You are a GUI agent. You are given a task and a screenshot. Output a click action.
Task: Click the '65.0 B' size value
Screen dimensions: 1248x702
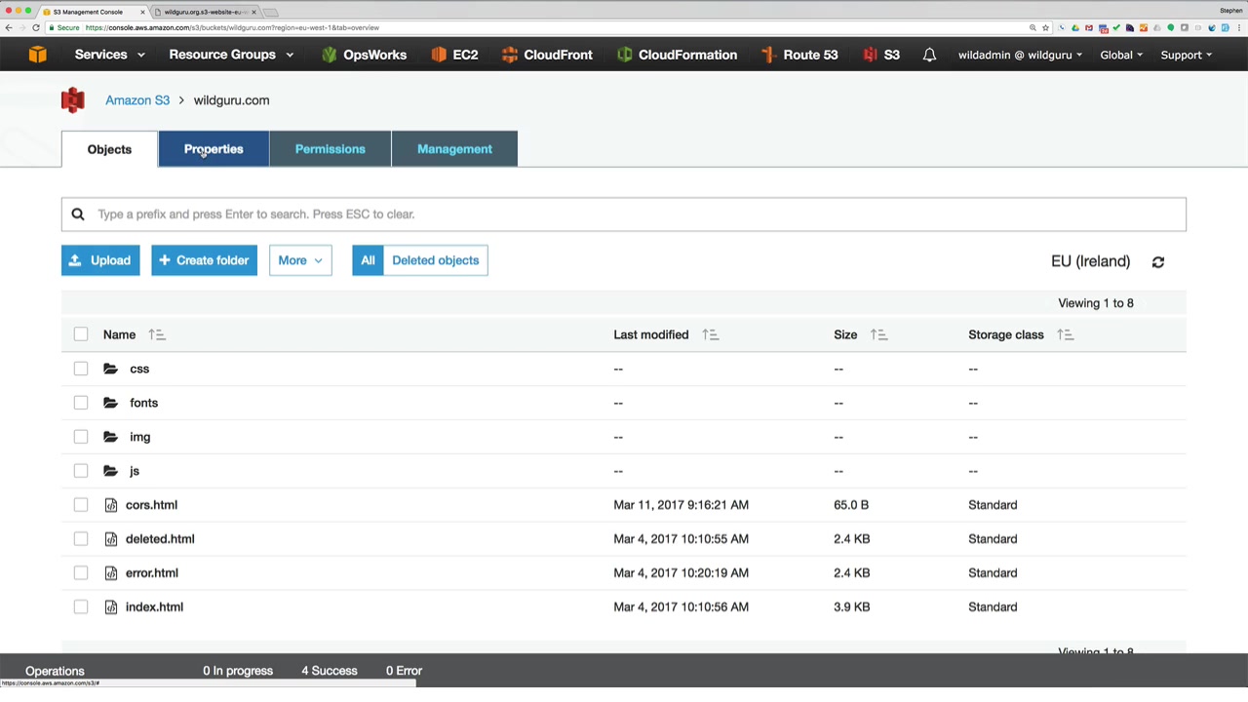pos(851,505)
